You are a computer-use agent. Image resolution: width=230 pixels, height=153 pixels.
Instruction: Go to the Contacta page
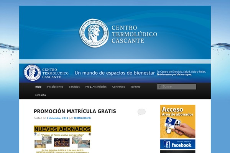click(40, 95)
